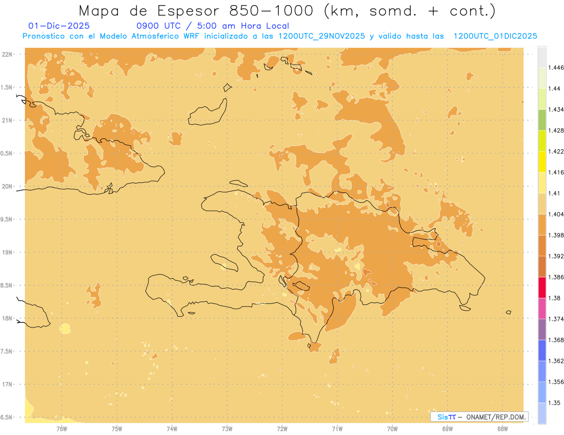Click legend value 1.38
564x435 pixels.
554,298
